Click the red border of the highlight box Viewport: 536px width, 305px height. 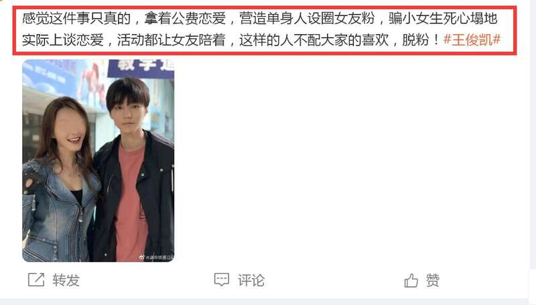point(264,7)
